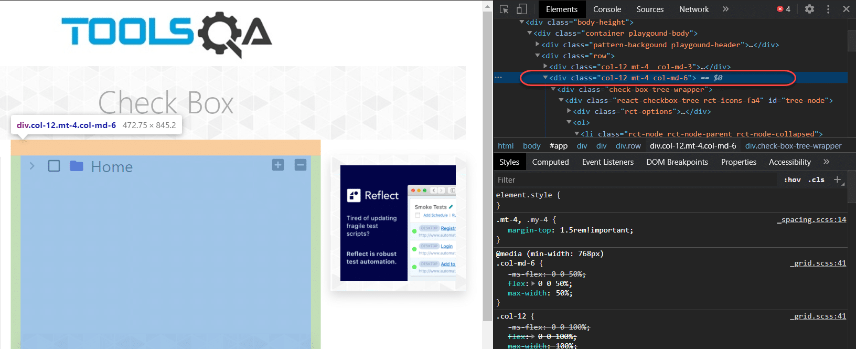The image size is (856, 349).
Task: Show more DevTools tabs chevron
Action: point(725,9)
